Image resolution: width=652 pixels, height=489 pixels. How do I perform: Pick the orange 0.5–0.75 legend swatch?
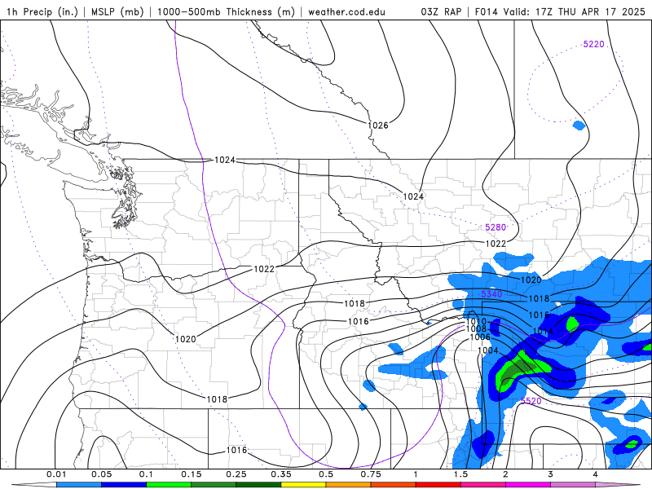tap(349, 485)
